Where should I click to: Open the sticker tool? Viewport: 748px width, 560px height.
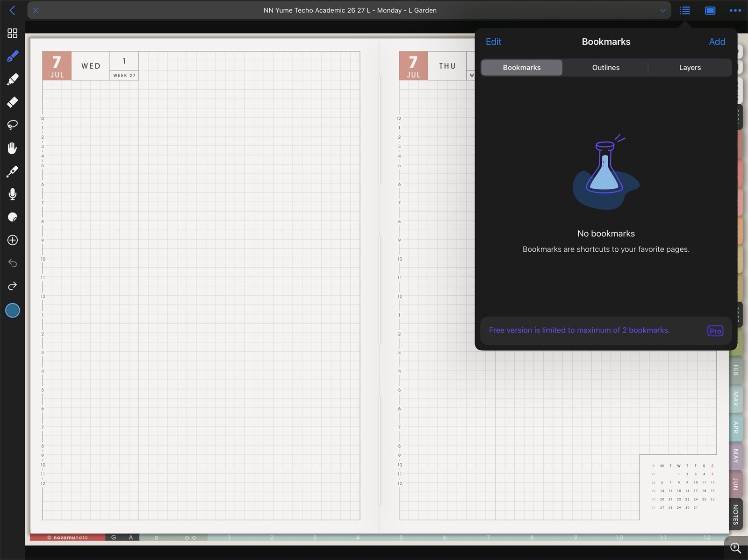[x=13, y=217]
